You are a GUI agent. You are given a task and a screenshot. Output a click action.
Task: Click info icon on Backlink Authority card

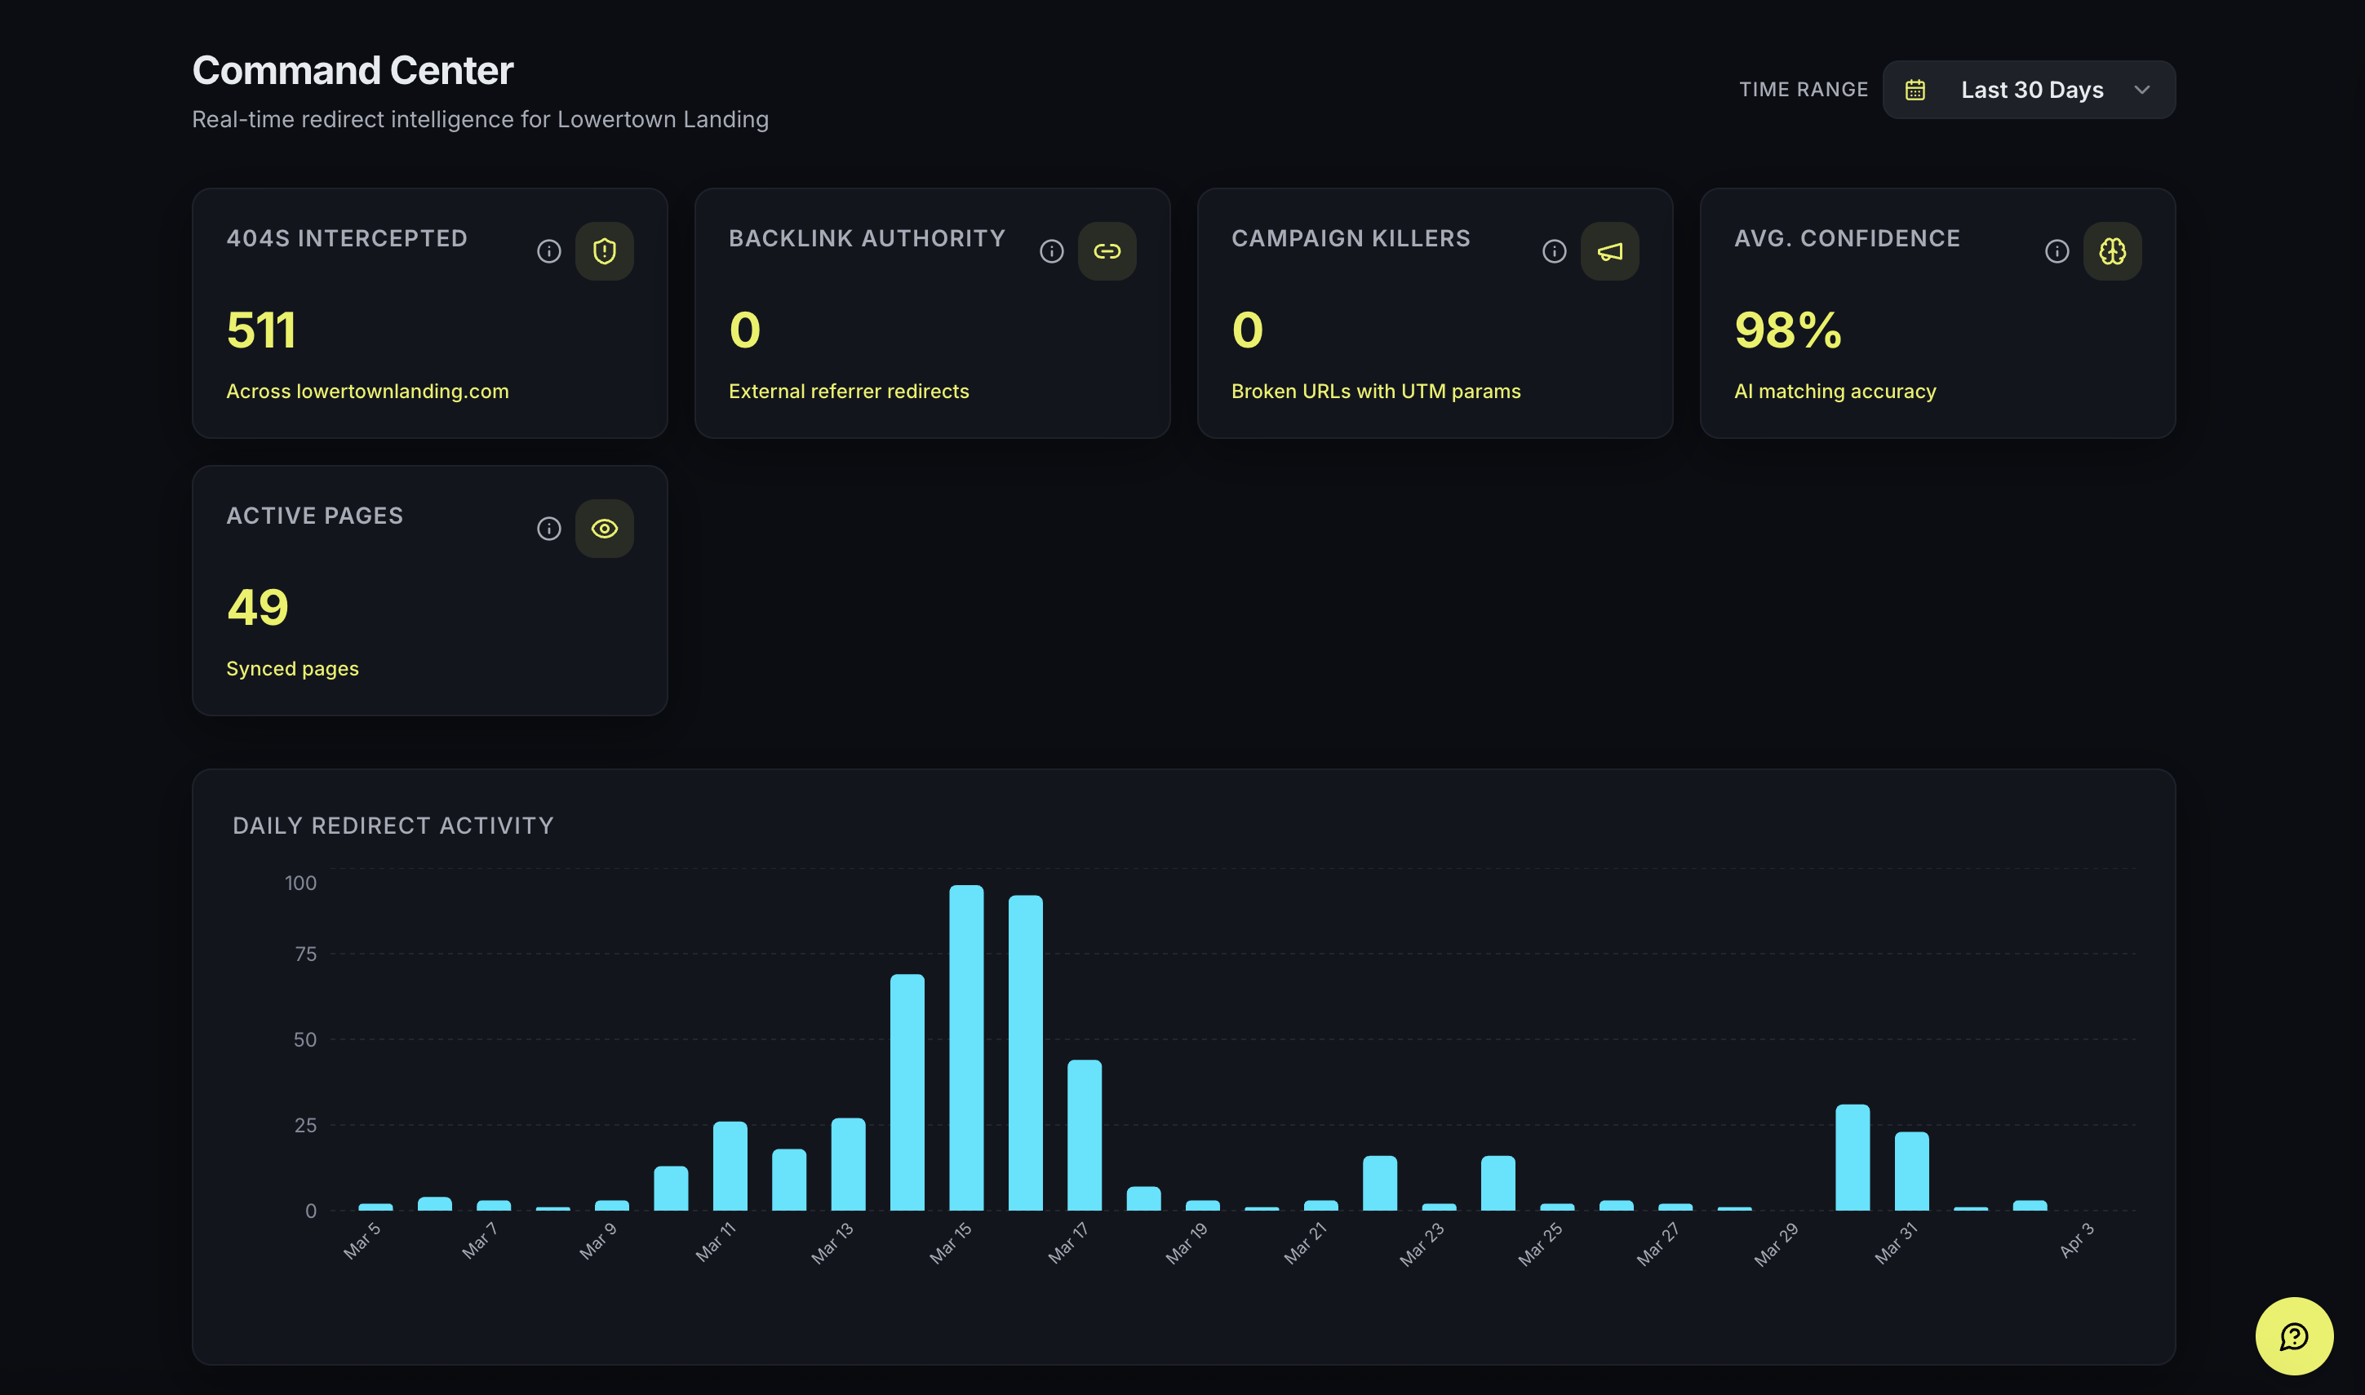coord(1051,251)
